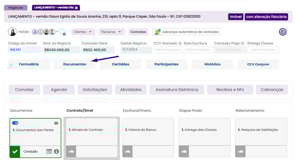Click cloud icon under Vistoria do Banco
The image size is (296, 160).
tap(127, 151)
